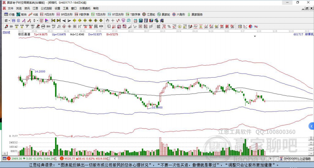This screenshot has height=168, width=314.
Task: Select the crosshair plus tool
Action: click(x=113, y=20)
